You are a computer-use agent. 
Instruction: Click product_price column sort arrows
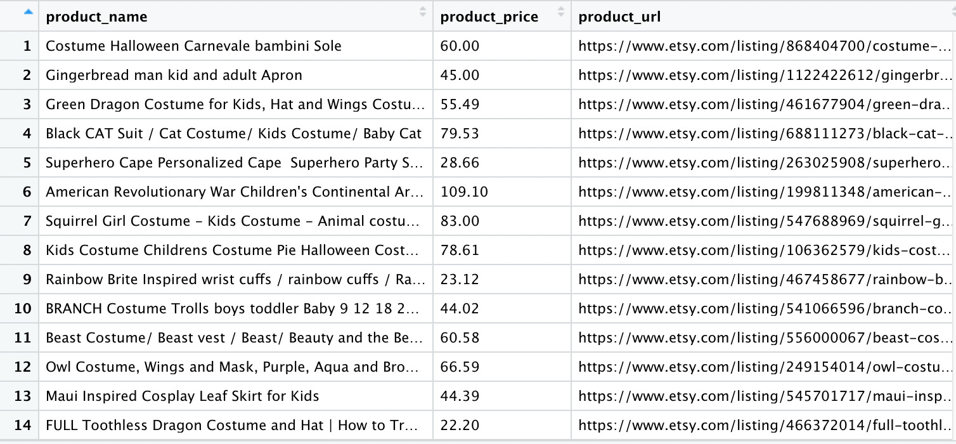[560, 12]
